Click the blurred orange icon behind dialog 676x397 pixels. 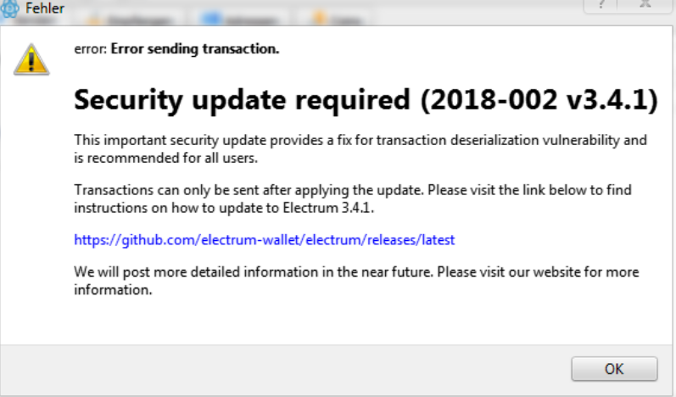click(x=320, y=19)
